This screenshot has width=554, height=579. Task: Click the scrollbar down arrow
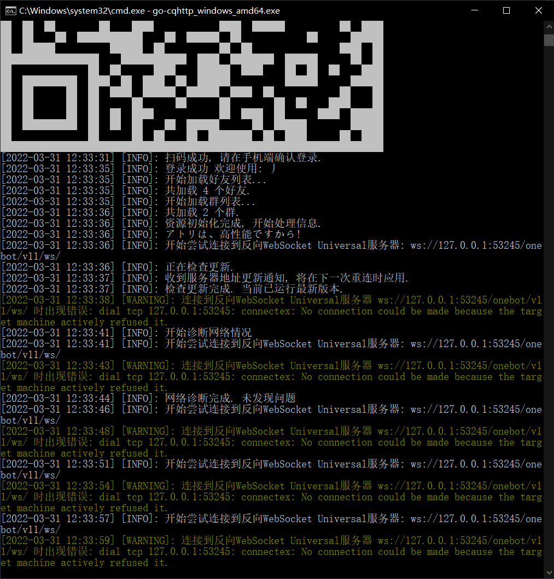tap(549, 574)
